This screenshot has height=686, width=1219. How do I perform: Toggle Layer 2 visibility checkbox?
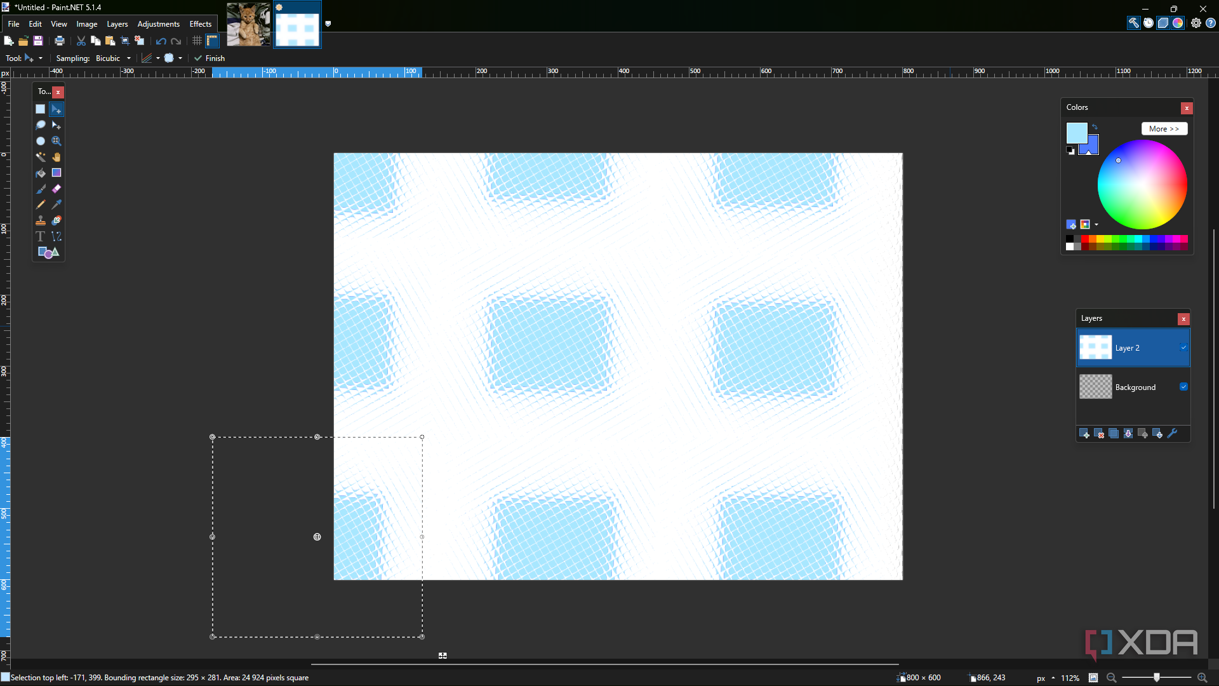[x=1183, y=347]
